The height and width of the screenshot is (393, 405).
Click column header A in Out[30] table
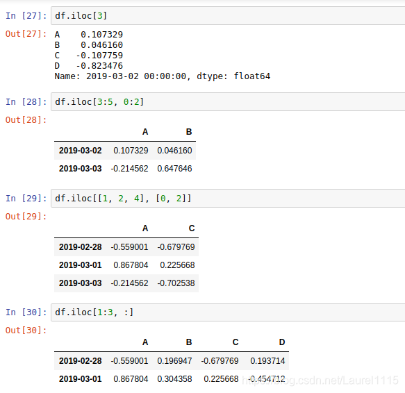pos(145,342)
